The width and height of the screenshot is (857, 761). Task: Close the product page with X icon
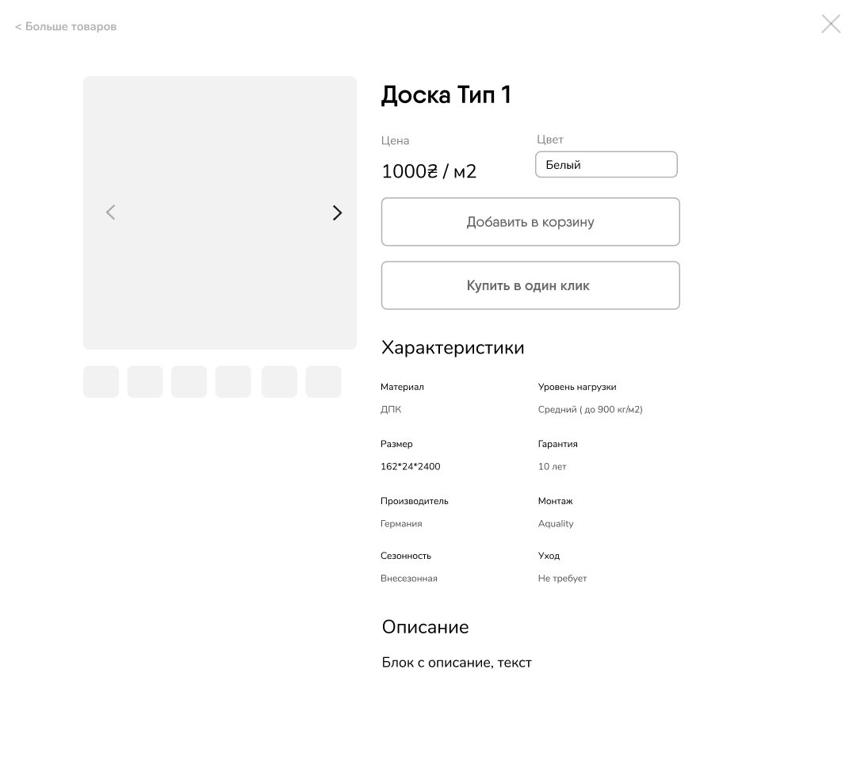pyautogui.click(x=830, y=24)
